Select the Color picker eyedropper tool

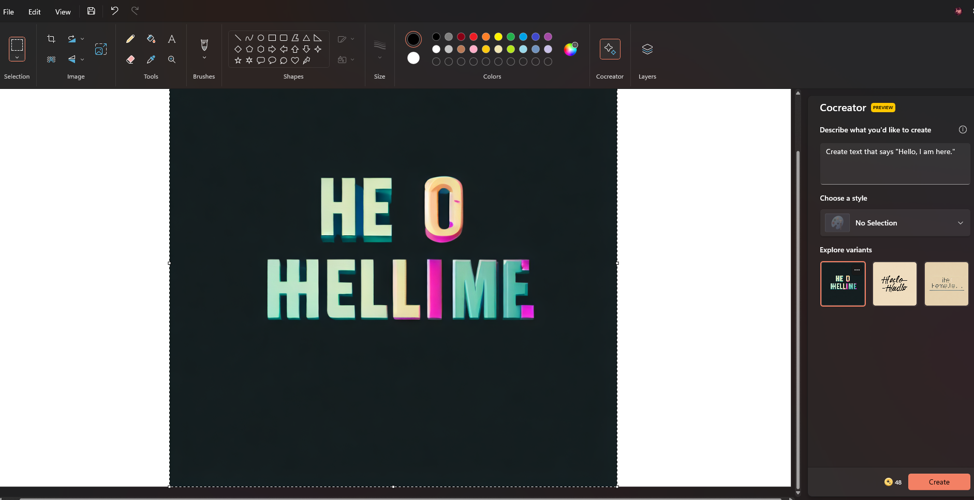tap(151, 59)
